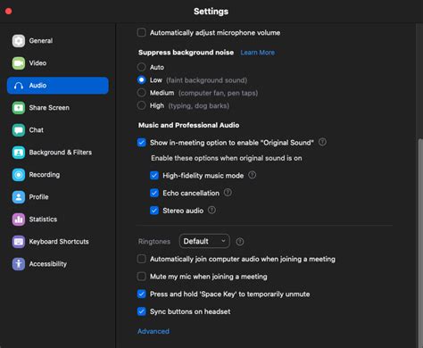Open the Advanced audio settings link

[153, 331]
